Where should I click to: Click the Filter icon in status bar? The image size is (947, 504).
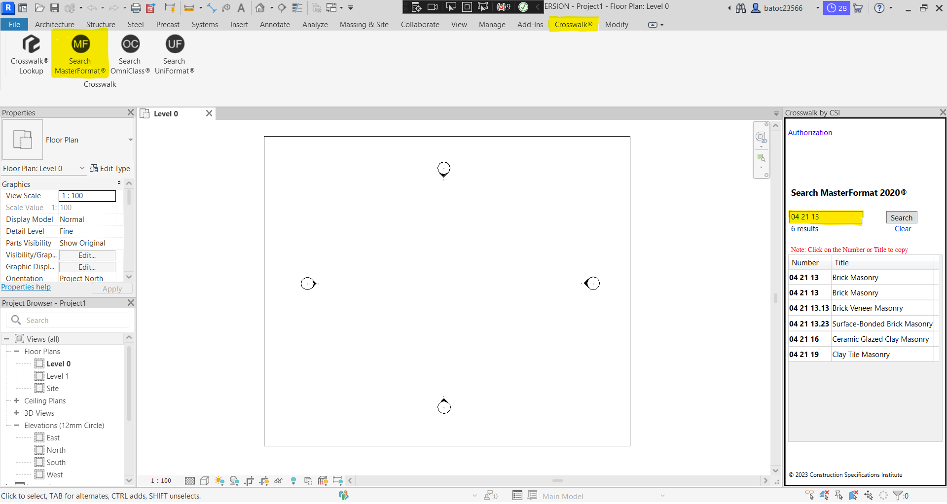(x=898, y=496)
